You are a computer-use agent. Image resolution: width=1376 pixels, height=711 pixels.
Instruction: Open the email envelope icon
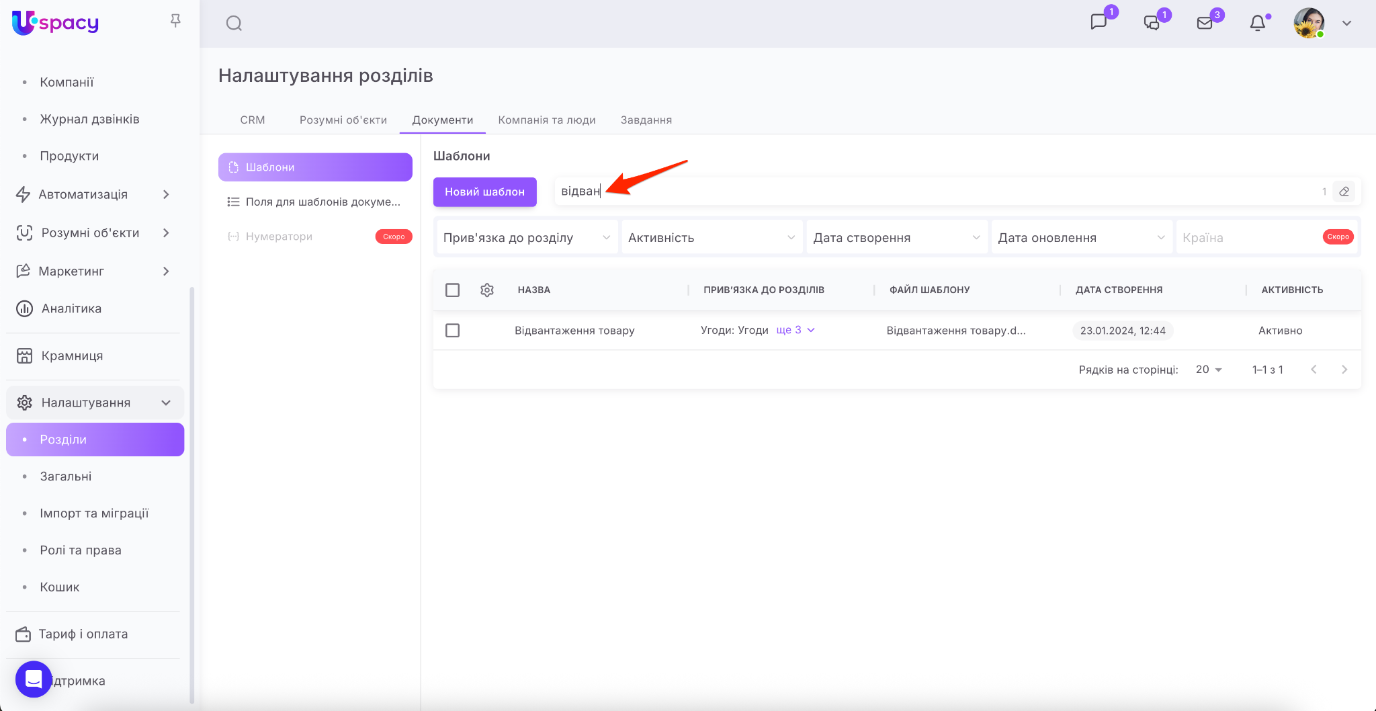coord(1205,23)
